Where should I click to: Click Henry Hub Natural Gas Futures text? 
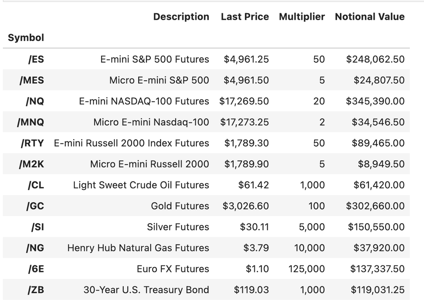138,248
